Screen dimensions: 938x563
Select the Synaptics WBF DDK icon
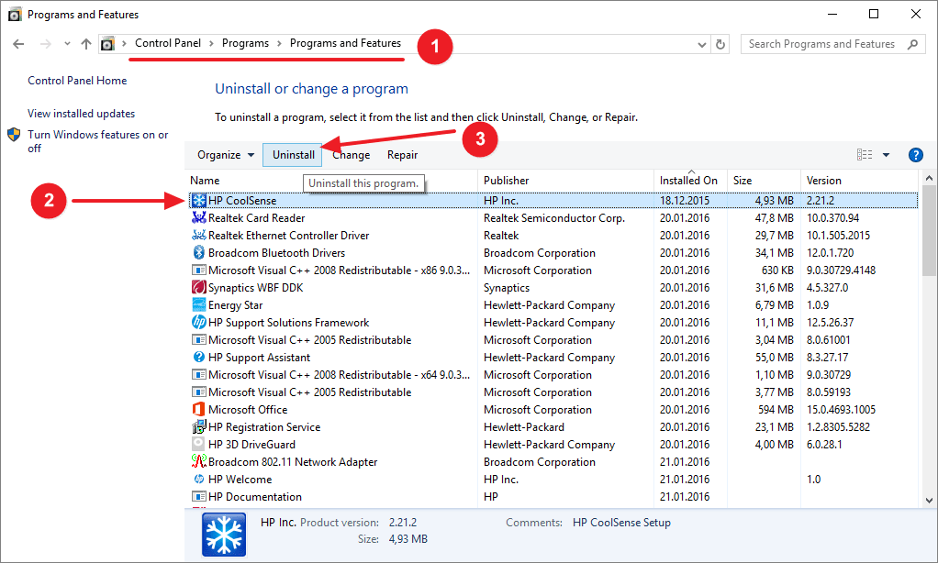[x=198, y=288]
